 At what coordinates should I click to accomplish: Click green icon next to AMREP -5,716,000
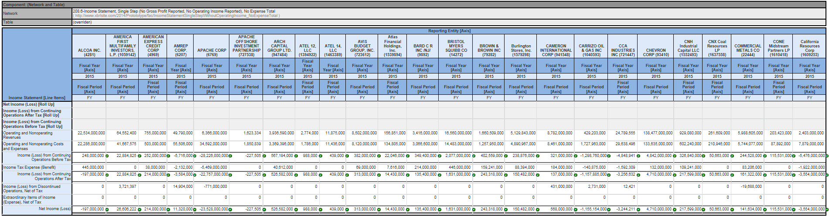click(x=195, y=156)
